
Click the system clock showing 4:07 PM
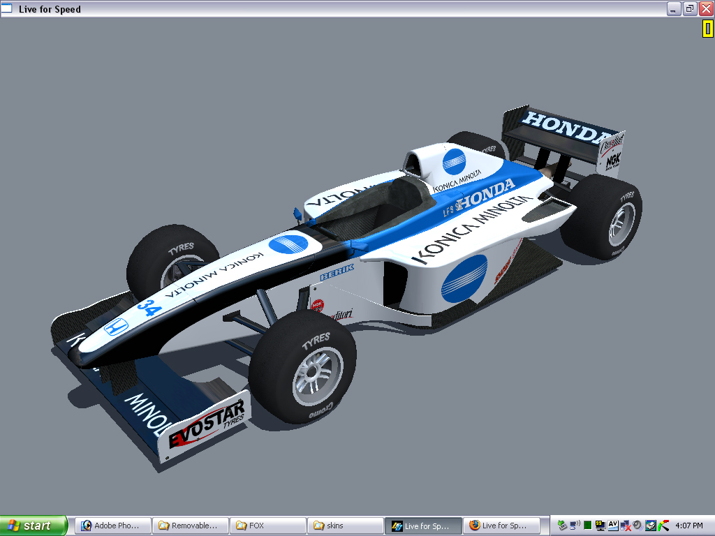point(689,526)
